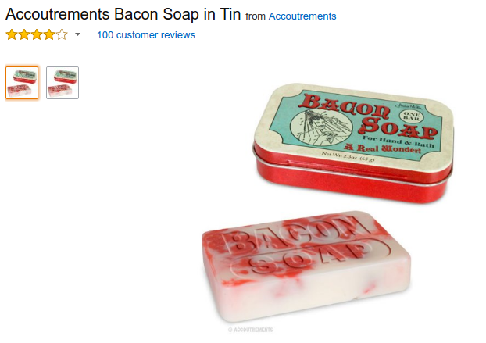Expand the star rating breakdown arrow
Image resolution: width=486 pixels, height=343 pixels.
78,34
